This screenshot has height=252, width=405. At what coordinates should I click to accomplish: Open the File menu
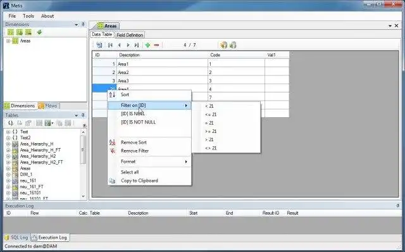(x=12, y=16)
